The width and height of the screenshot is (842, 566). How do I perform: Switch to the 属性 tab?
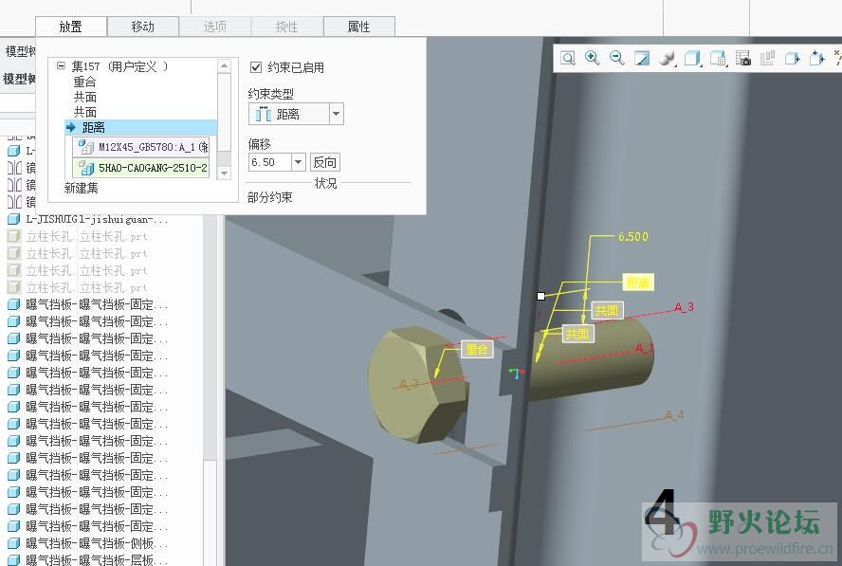coord(359,27)
